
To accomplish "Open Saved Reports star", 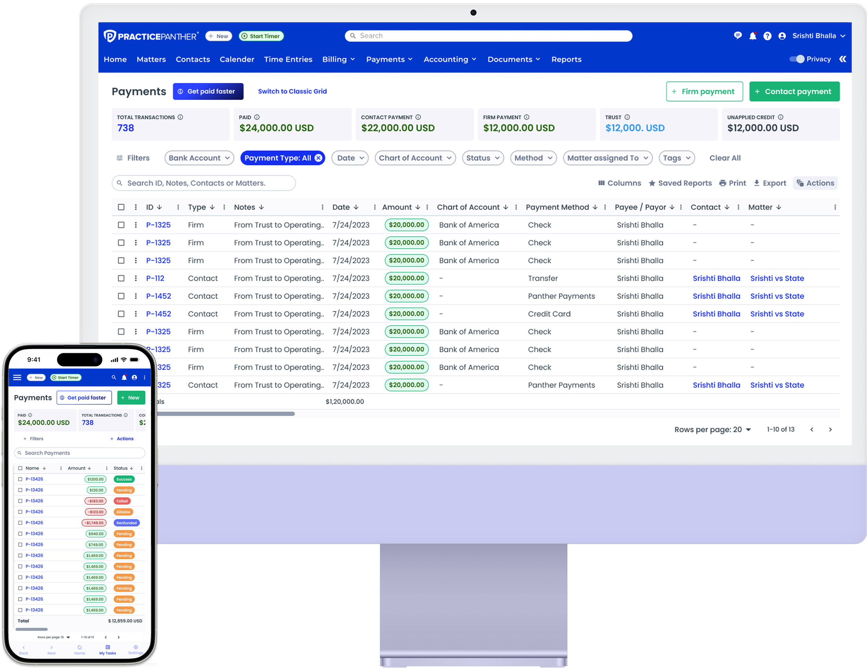I will 680,183.
